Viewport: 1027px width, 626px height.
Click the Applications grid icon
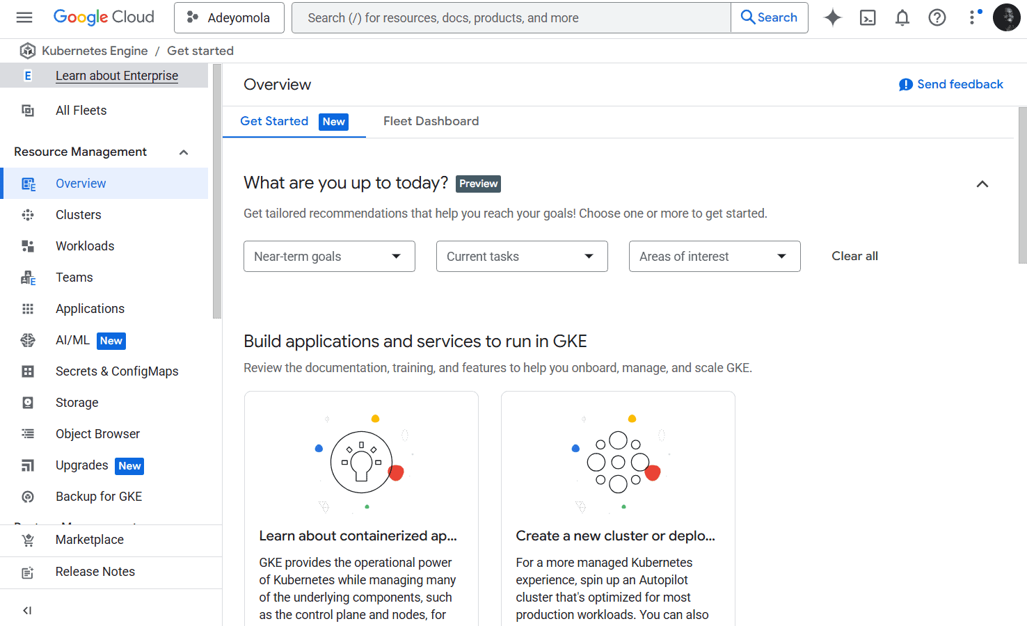(28, 309)
